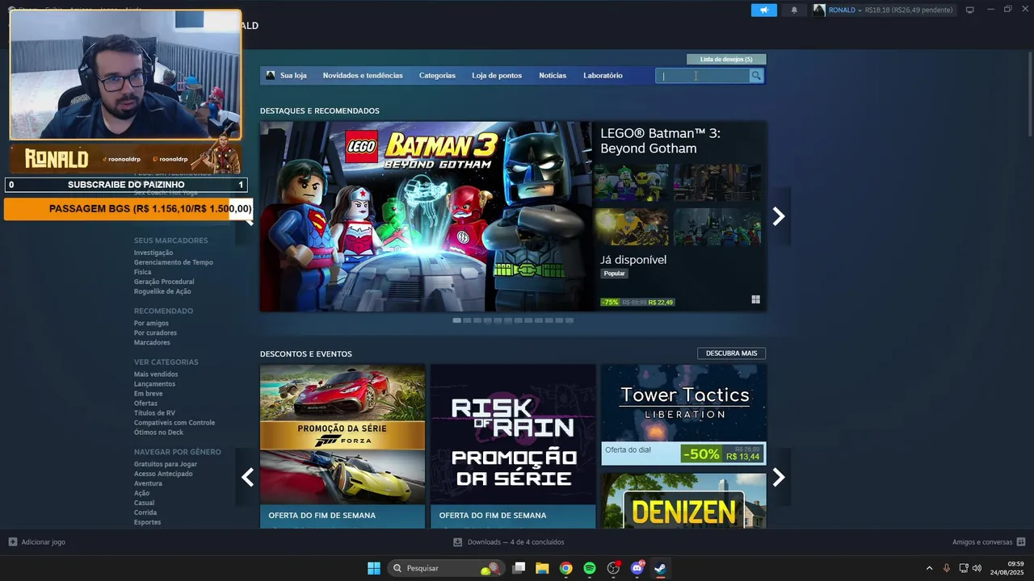Browse the Lançamentos category

(x=154, y=384)
